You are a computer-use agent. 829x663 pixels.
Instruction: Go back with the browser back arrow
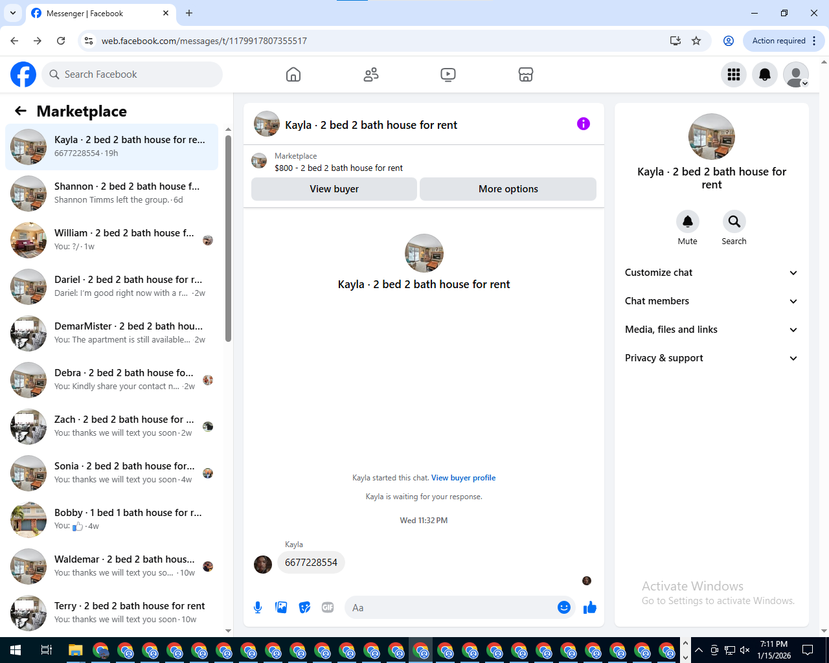14,41
